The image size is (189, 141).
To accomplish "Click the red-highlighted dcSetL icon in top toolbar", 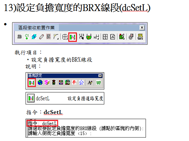I will pyautogui.click(x=73, y=37).
